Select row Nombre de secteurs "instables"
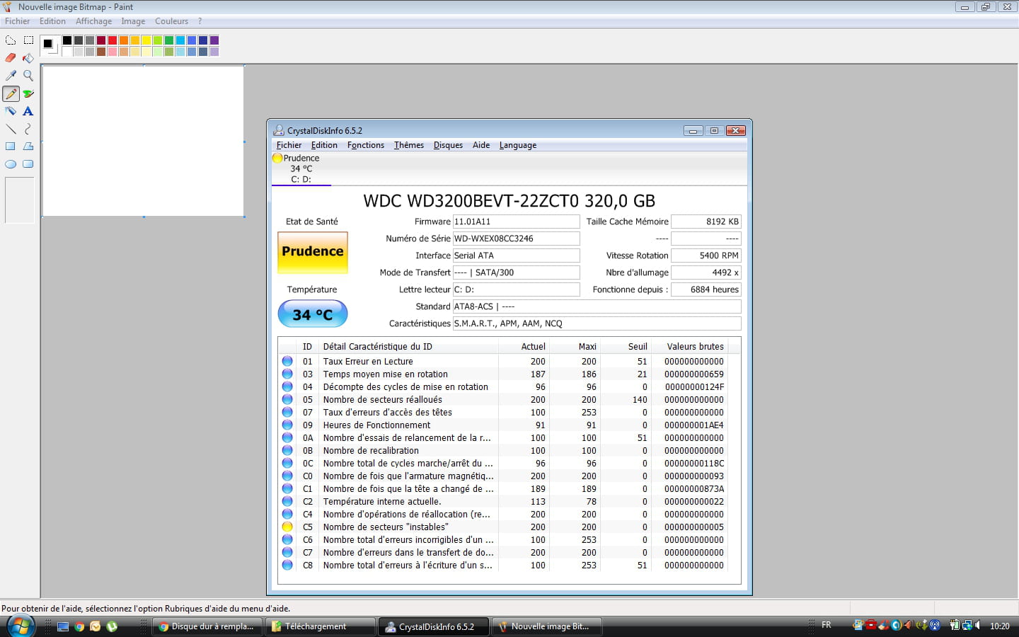 click(503, 527)
